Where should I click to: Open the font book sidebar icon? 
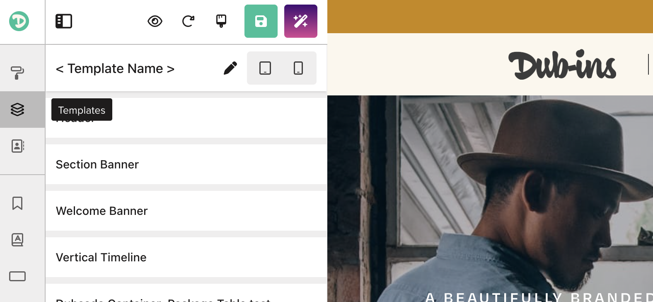[17, 240]
